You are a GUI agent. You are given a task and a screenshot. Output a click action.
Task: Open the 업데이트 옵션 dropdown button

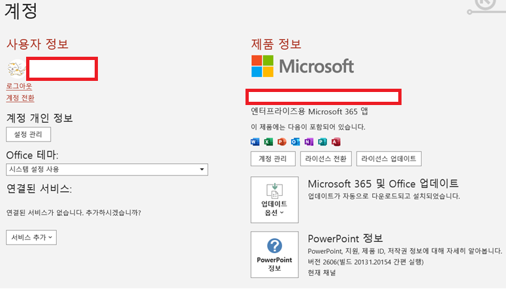click(x=275, y=200)
